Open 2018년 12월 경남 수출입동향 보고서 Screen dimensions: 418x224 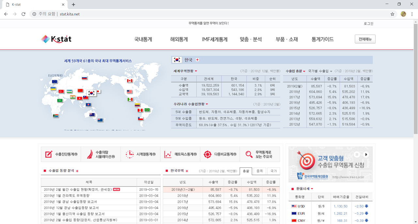click(71, 208)
